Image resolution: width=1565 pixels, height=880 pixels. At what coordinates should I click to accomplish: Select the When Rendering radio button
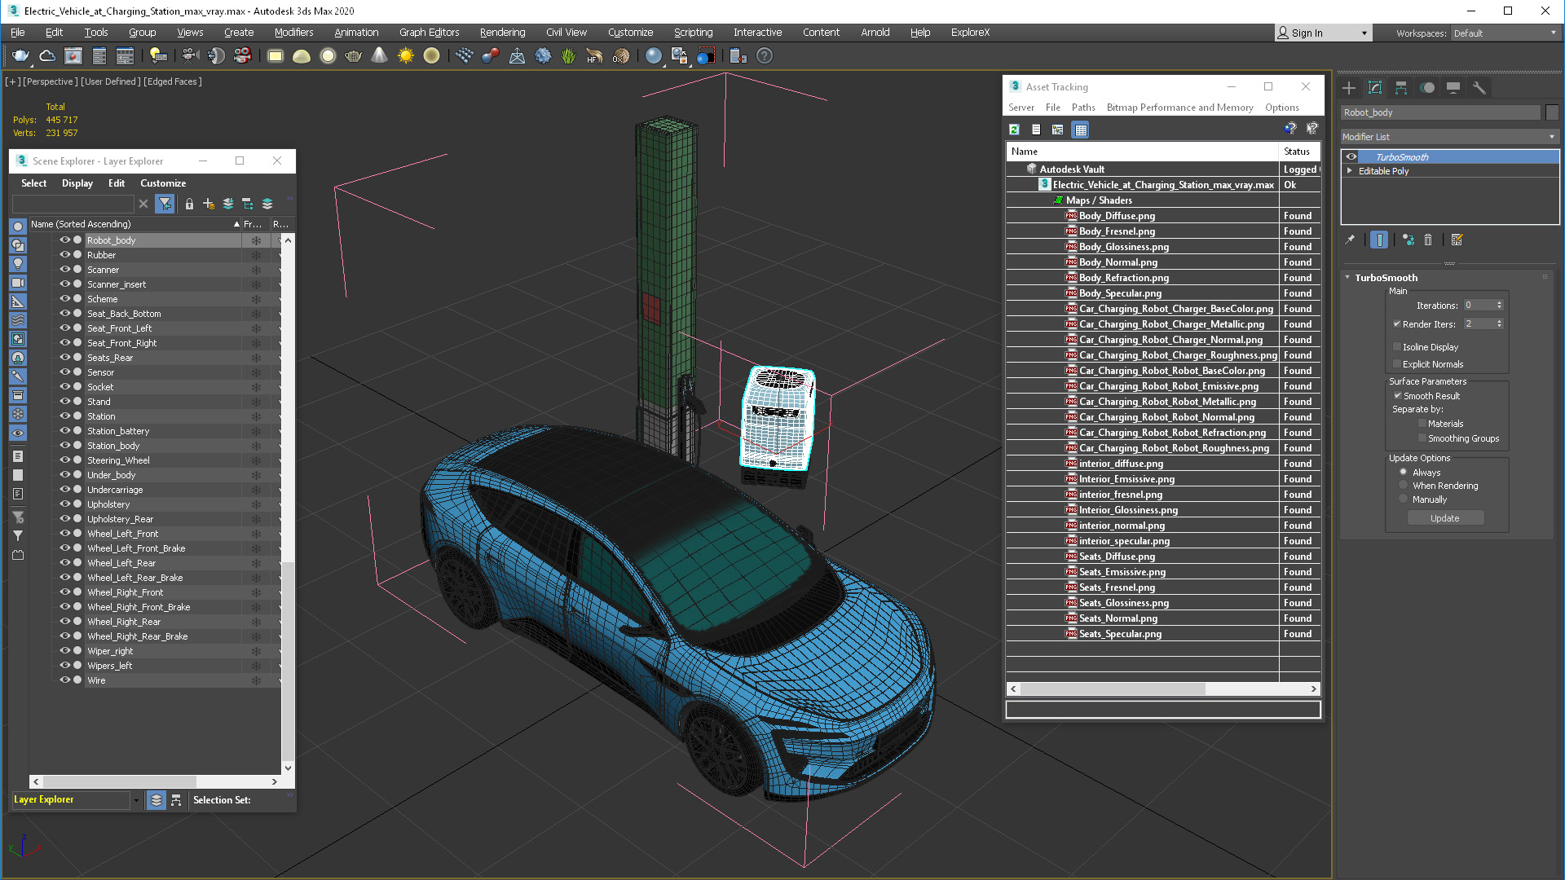pos(1404,486)
